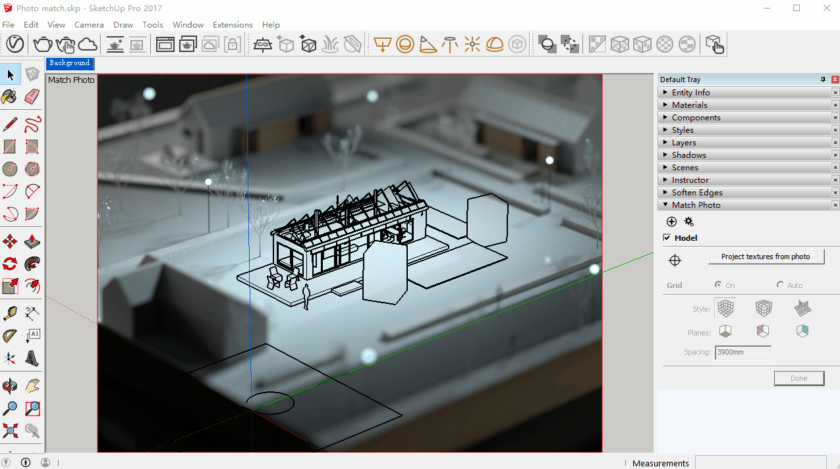
Task: Create V-Ray sphere light
Action: click(405, 44)
